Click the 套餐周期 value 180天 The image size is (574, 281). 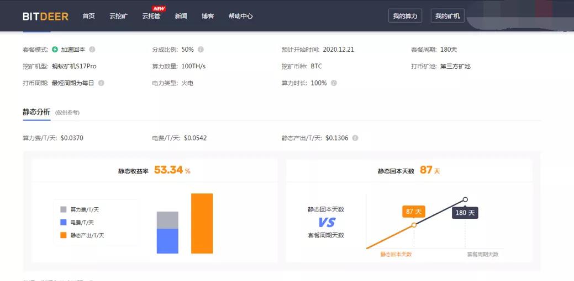[449, 49]
